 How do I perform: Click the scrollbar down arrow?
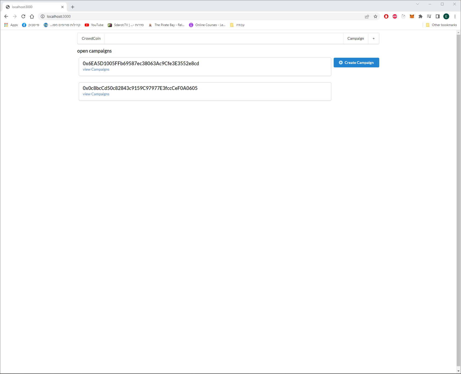[458, 371]
